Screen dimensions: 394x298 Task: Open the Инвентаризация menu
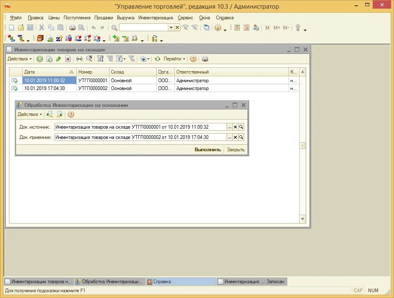pos(156,18)
